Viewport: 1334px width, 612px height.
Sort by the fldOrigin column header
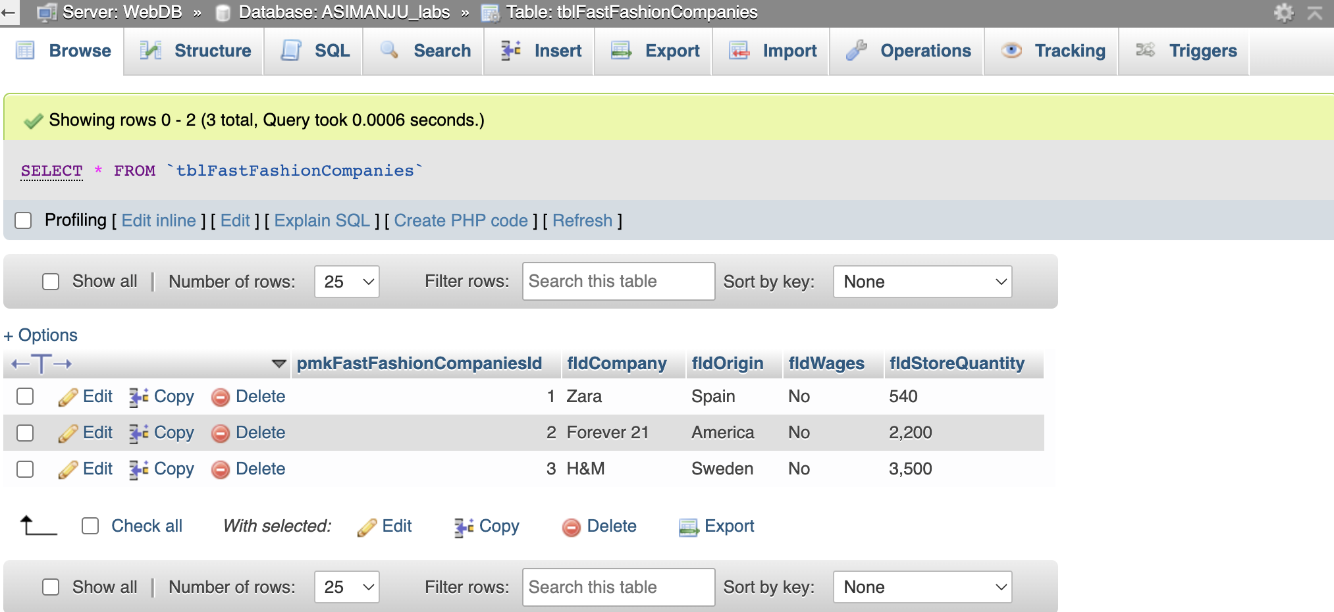coord(728,363)
